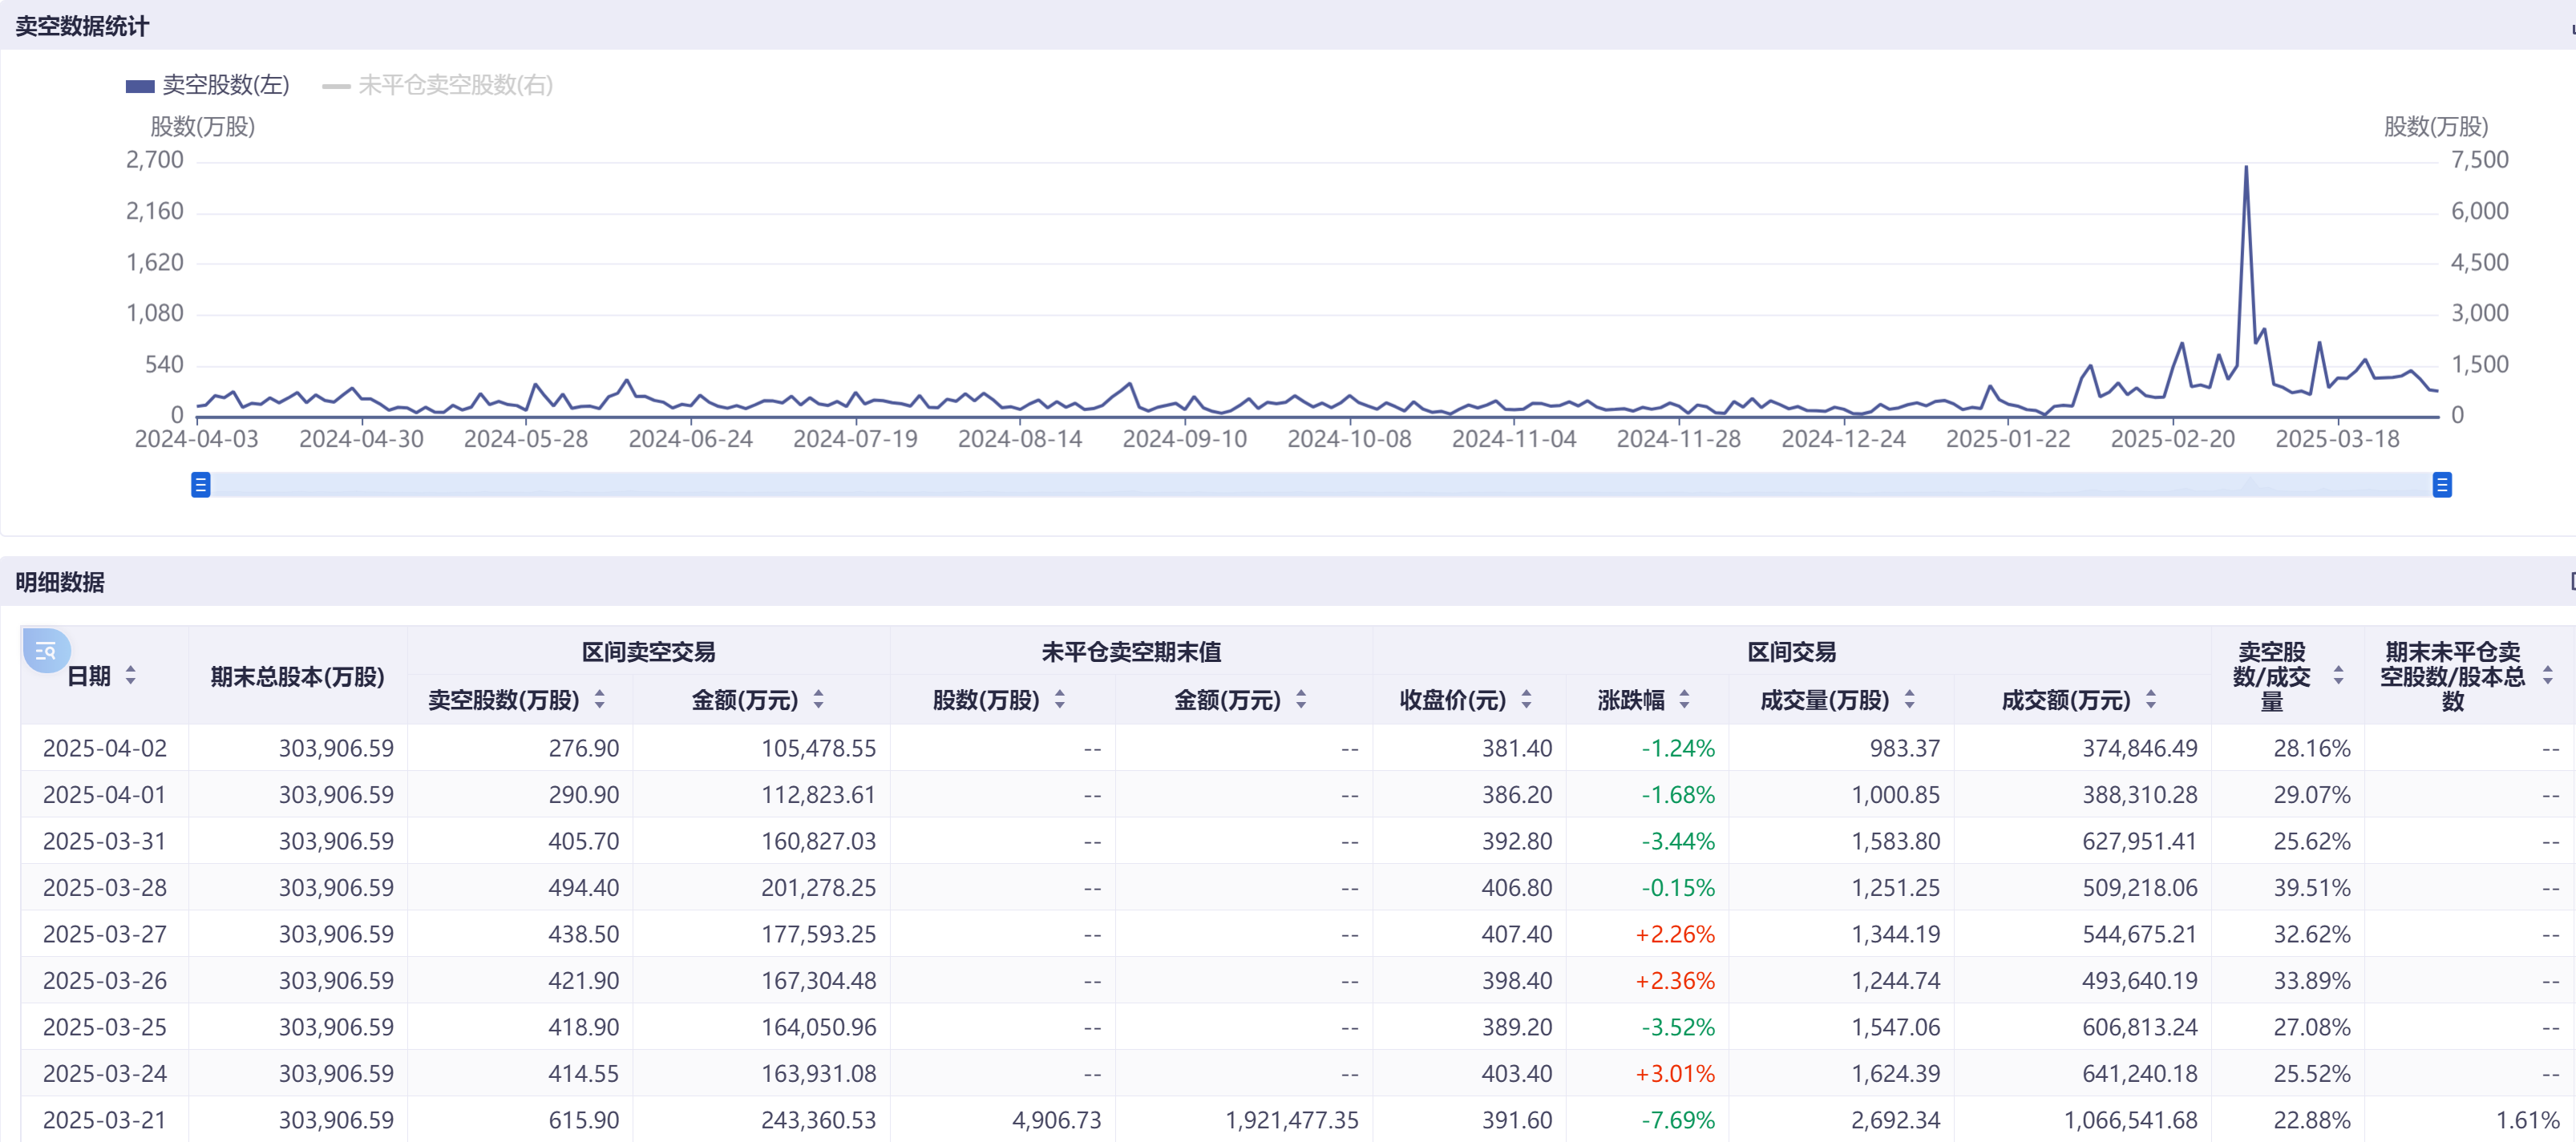Toggle 卖空股数(左) legend series

tap(208, 85)
